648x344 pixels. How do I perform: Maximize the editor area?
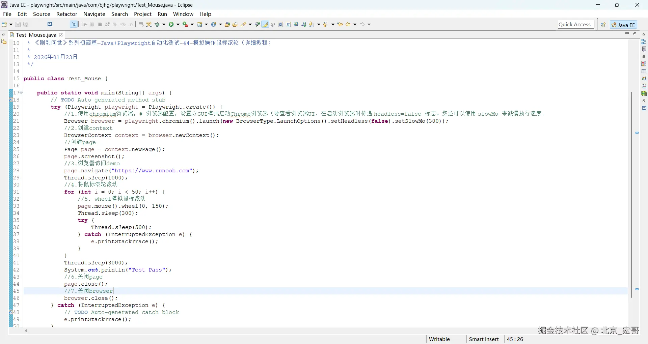click(x=634, y=34)
